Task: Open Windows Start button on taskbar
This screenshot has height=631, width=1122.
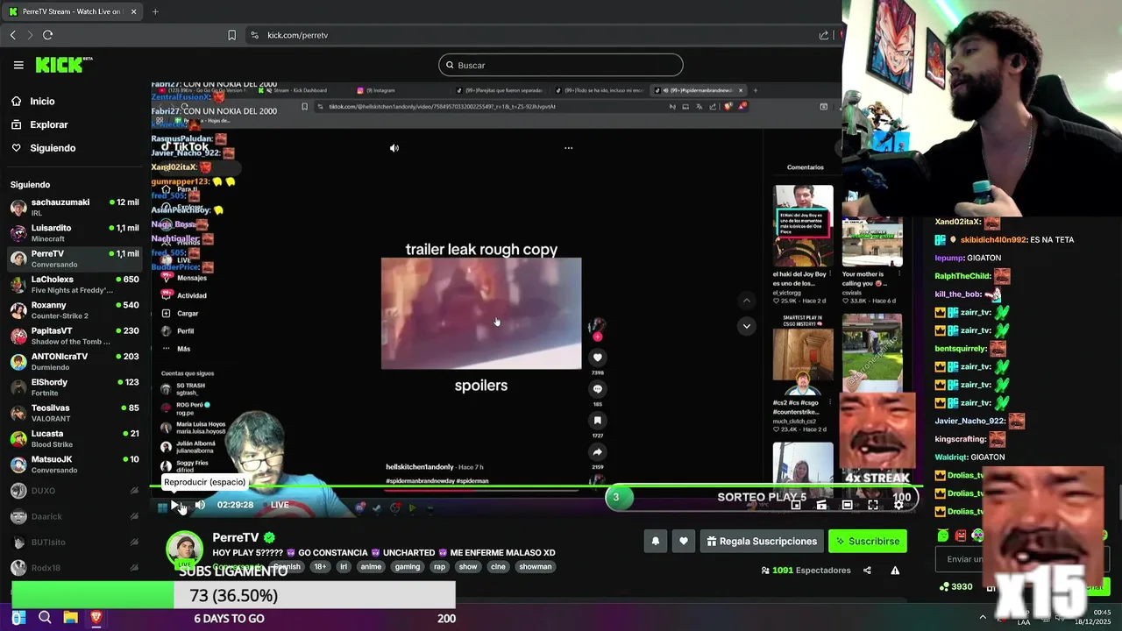Action: 19,618
